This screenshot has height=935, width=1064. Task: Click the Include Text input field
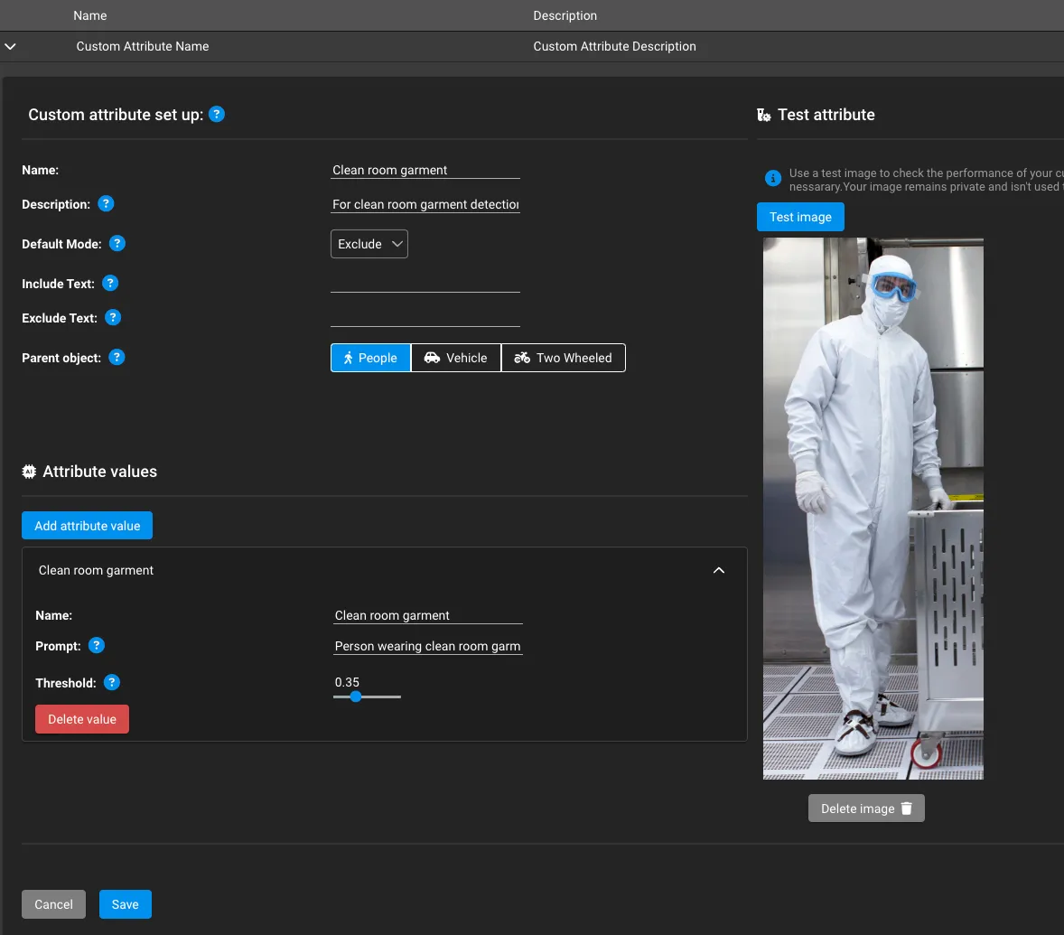tap(425, 284)
